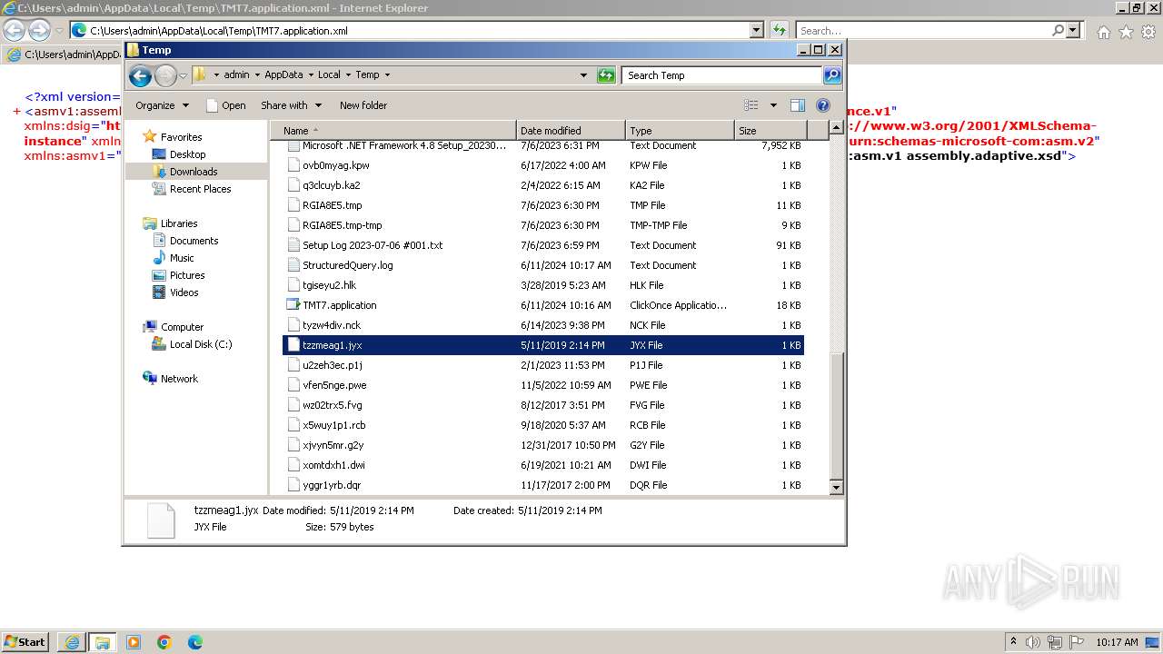Click the Search Temp magnifier button
1163x654 pixels.
832,75
